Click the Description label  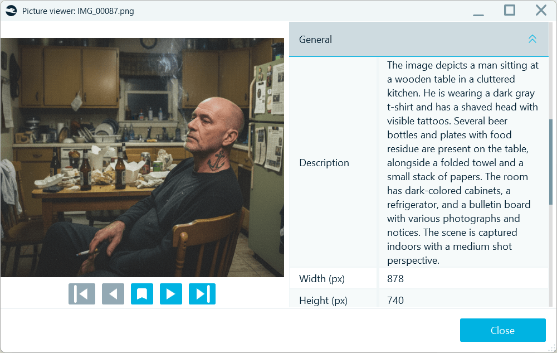[324, 162]
